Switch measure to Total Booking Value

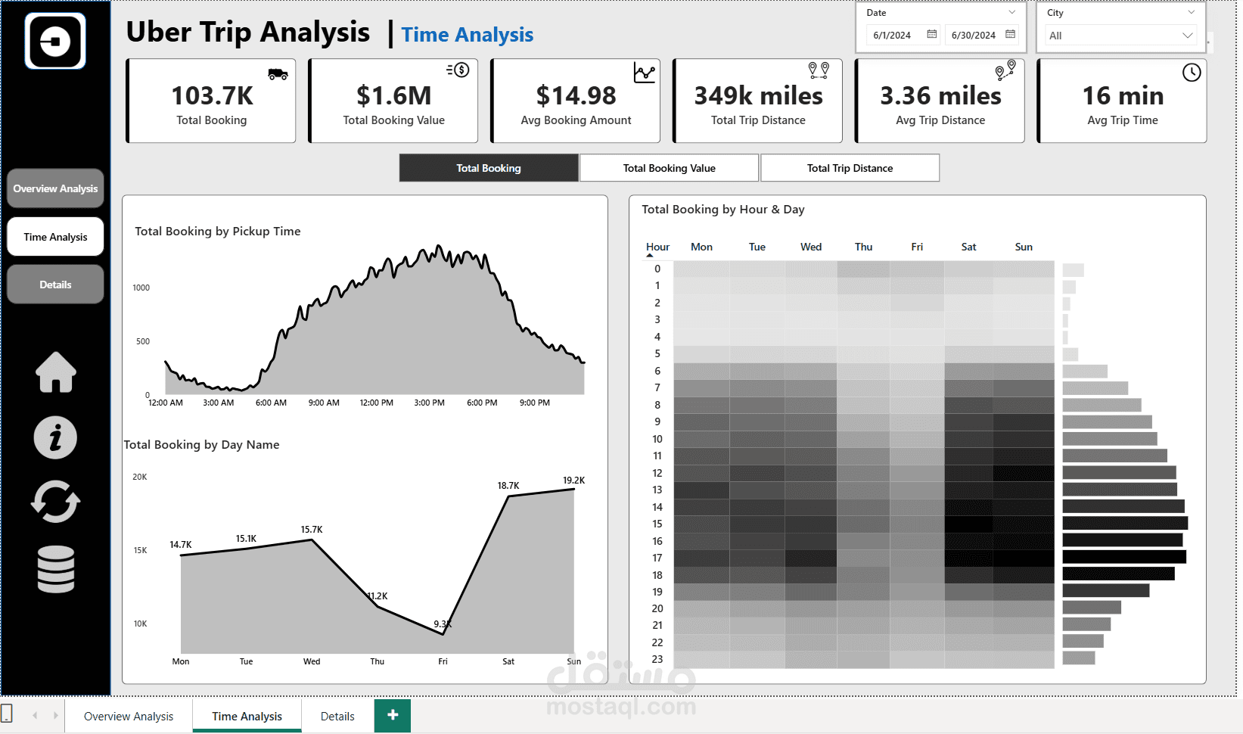670,168
